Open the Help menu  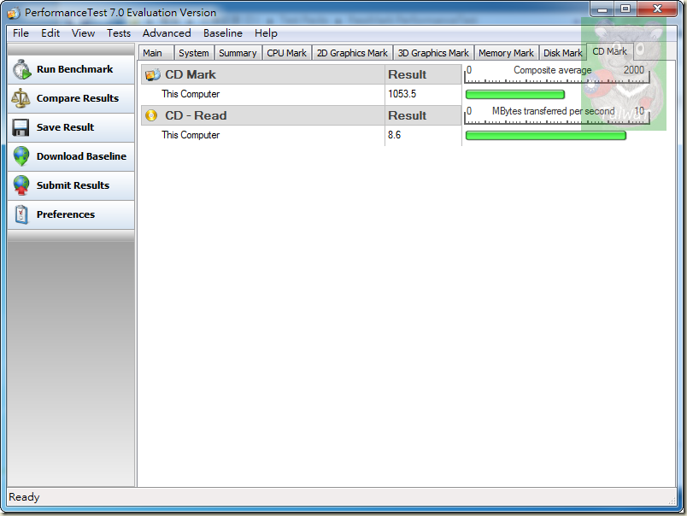(x=266, y=33)
